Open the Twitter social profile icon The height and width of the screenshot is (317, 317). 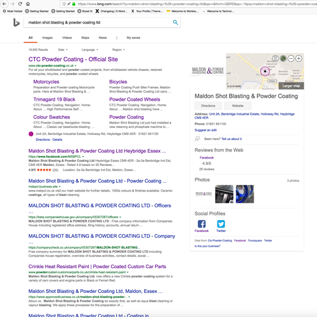(x=221, y=224)
